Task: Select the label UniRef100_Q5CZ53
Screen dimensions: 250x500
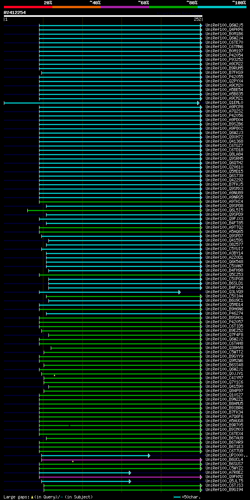Action: click(x=224, y=274)
